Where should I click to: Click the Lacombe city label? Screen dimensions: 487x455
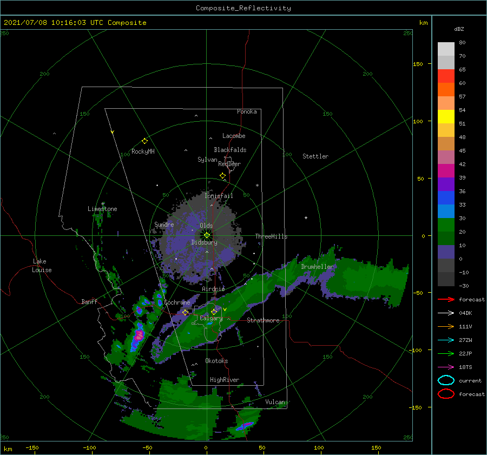point(234,136)
